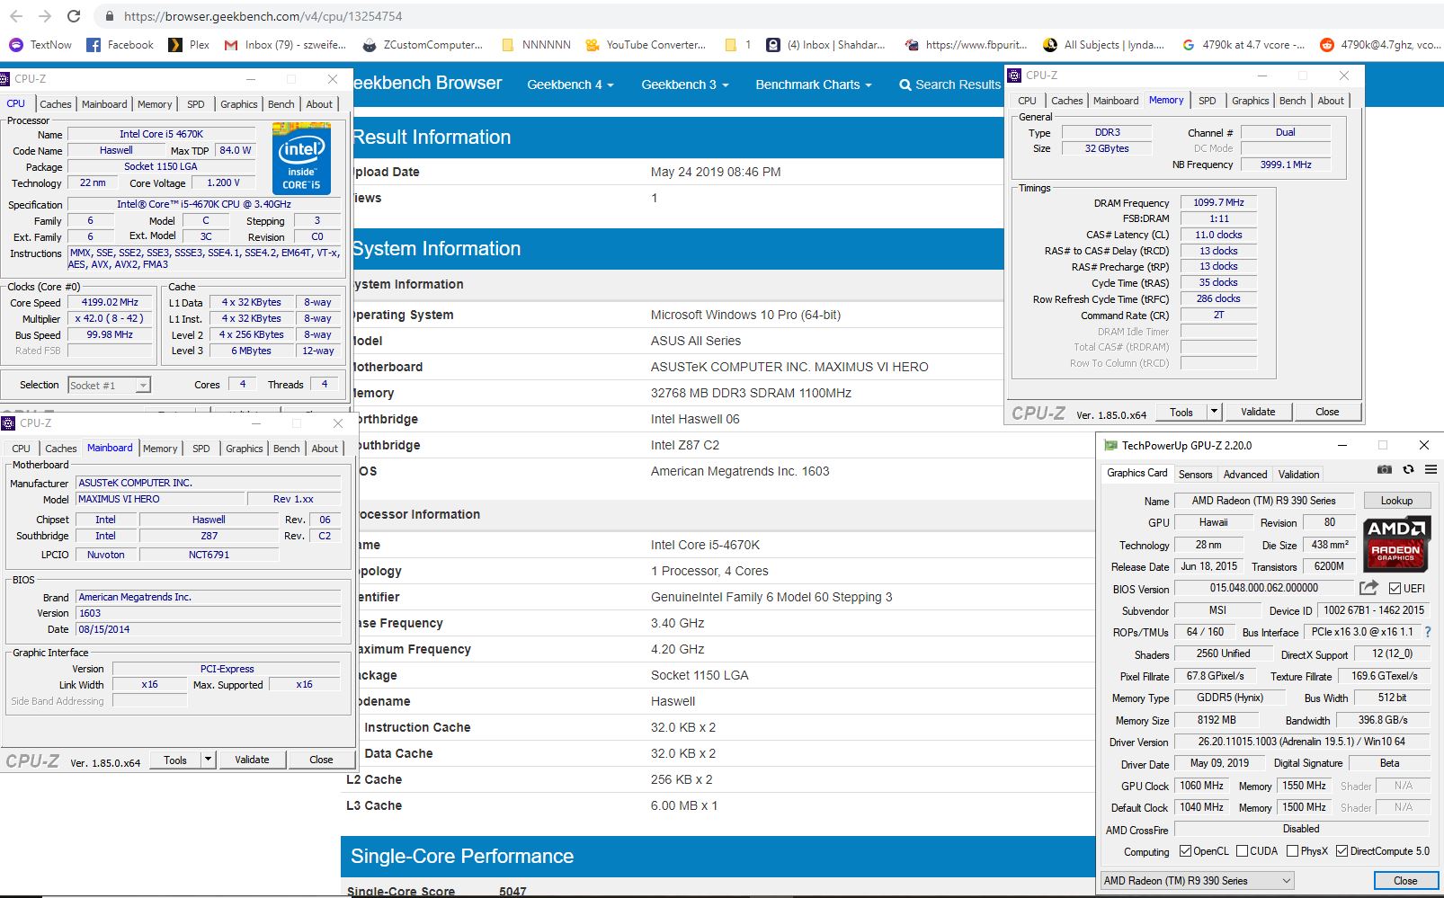Click the Bus Interface question mark in GPU-Z
Viewport: 1444px width, 898px height.
click(1428, 632)
